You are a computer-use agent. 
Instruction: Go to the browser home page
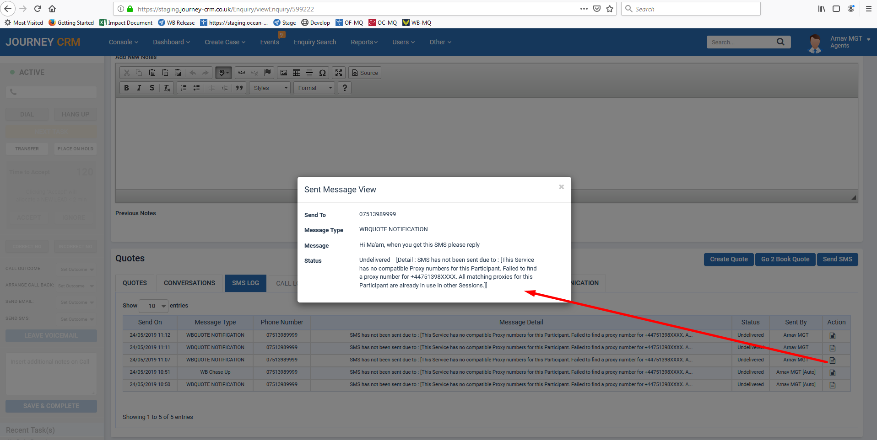52,9
